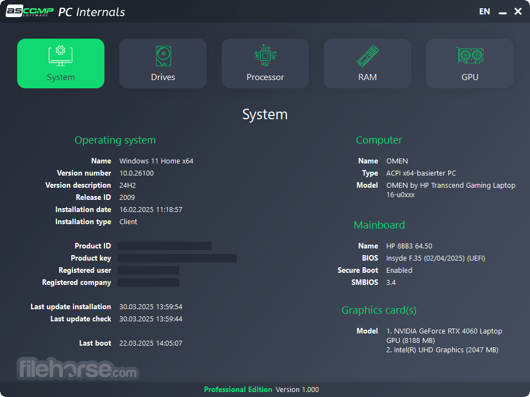Select installation type Client value
The height and width of the screenshot is (397, 530).
pyautogui.click(x=128, y=222)
